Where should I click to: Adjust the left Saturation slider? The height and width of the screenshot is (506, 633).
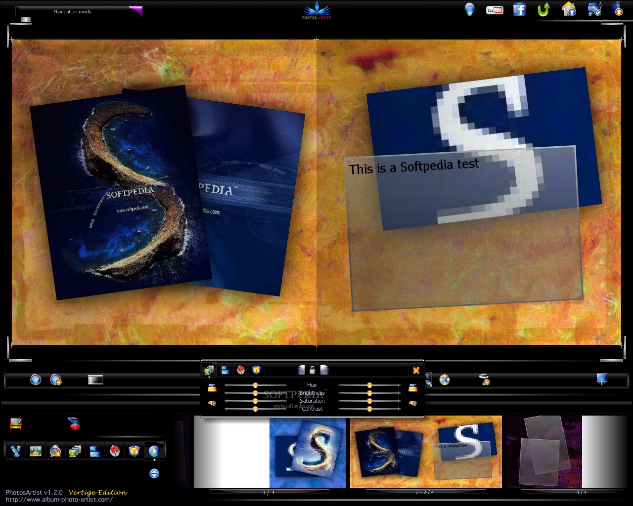(255, 401)
